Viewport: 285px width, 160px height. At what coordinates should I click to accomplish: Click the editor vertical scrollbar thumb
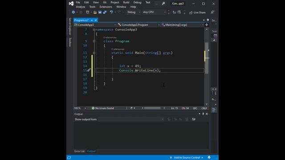pos(207,58)
